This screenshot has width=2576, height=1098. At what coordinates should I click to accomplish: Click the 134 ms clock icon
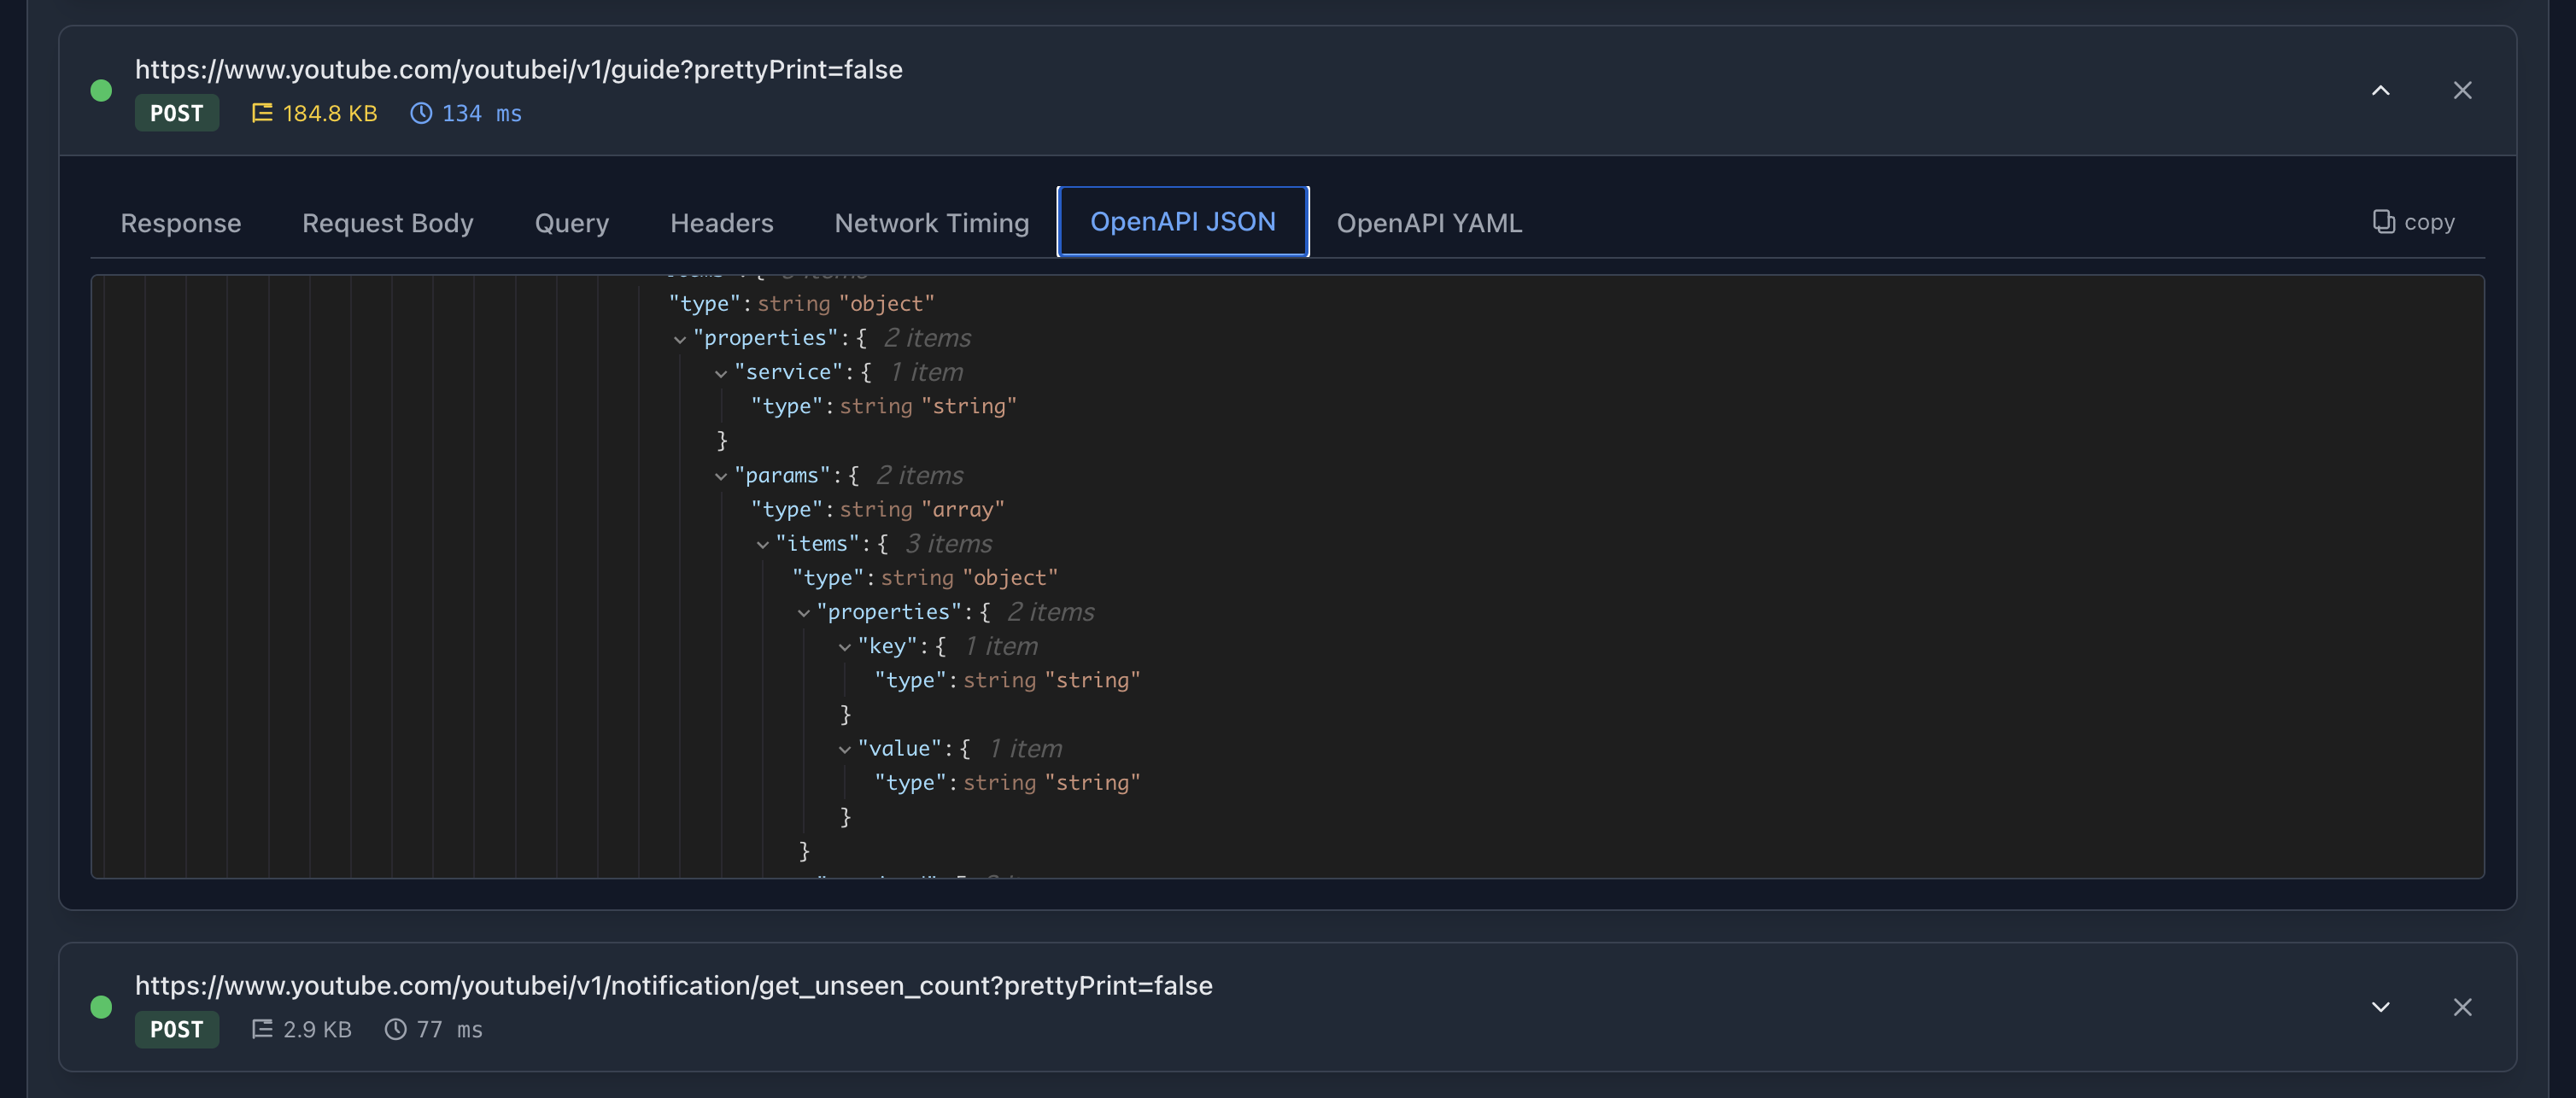421,113
